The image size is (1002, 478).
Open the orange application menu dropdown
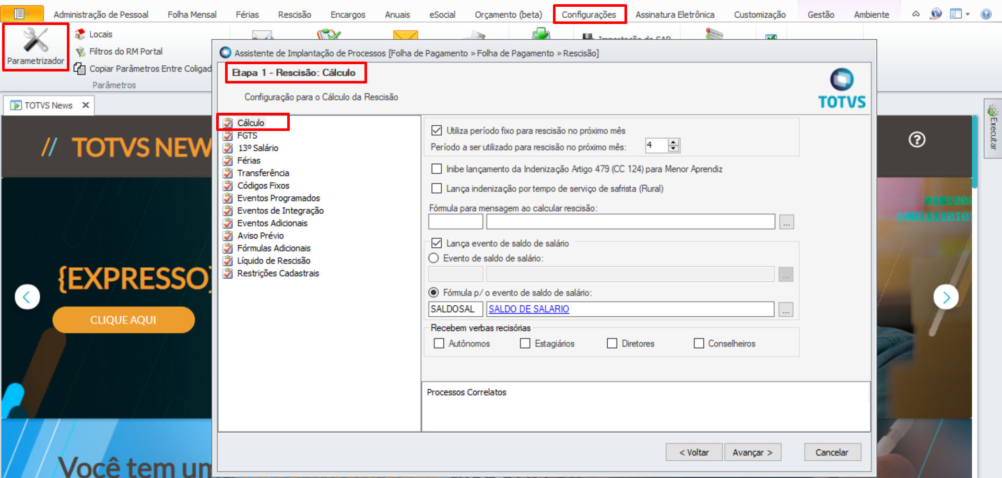pos(22,14)
